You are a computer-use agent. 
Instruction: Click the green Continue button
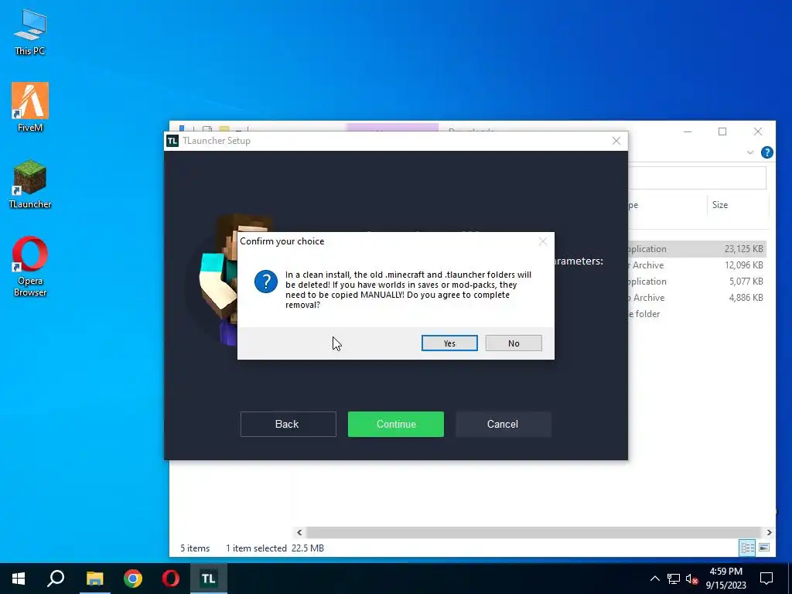pos(395,424)
